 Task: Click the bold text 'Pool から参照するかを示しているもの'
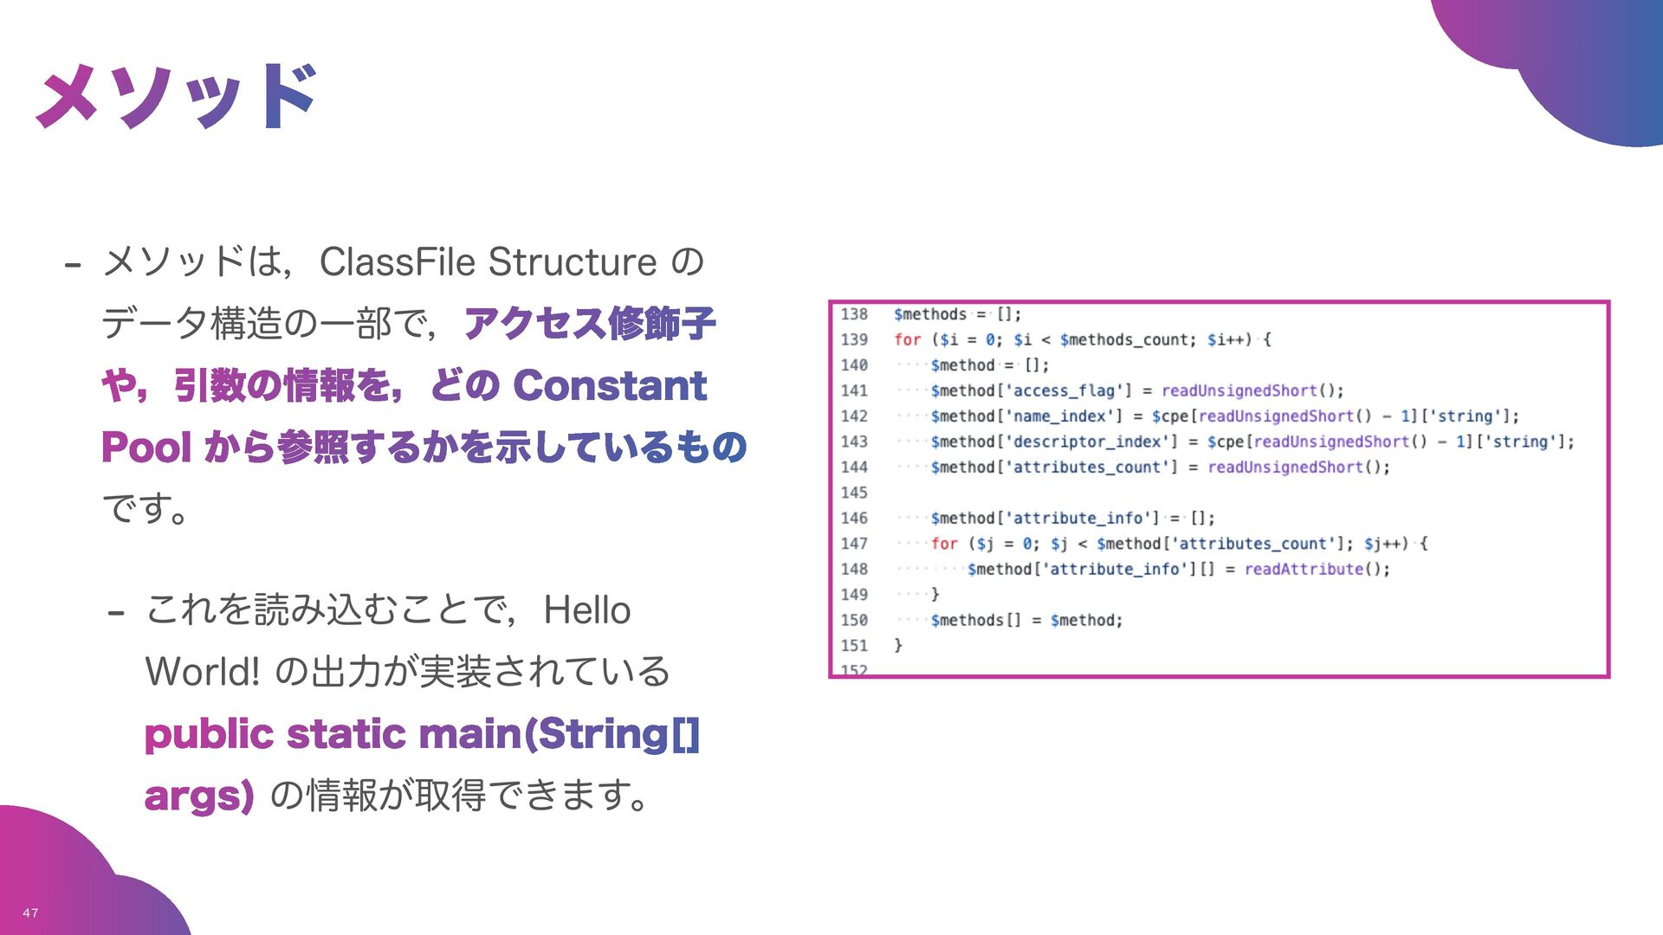tap(424, 448)
